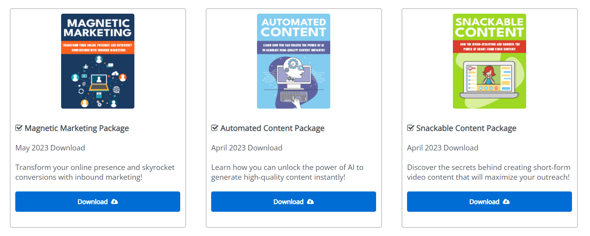590x236 pixels.
Task: Click the May 2023 Download label
Action: click(x=50, y=148)
